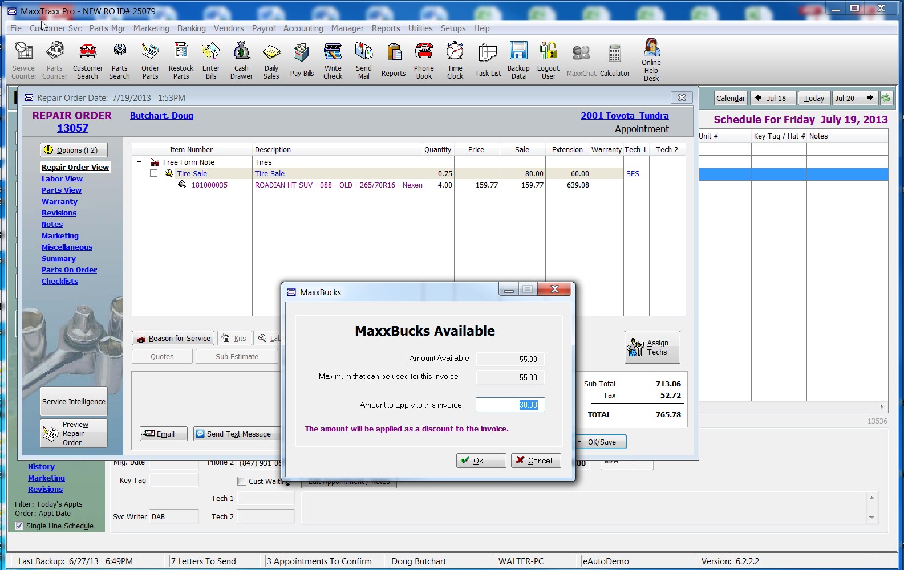Open Enter Bills icon
Screen dimensions: 904x570
[x=211, y=60]
